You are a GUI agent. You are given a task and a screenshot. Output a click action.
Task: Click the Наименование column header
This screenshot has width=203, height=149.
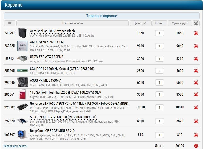click(72, 23)
